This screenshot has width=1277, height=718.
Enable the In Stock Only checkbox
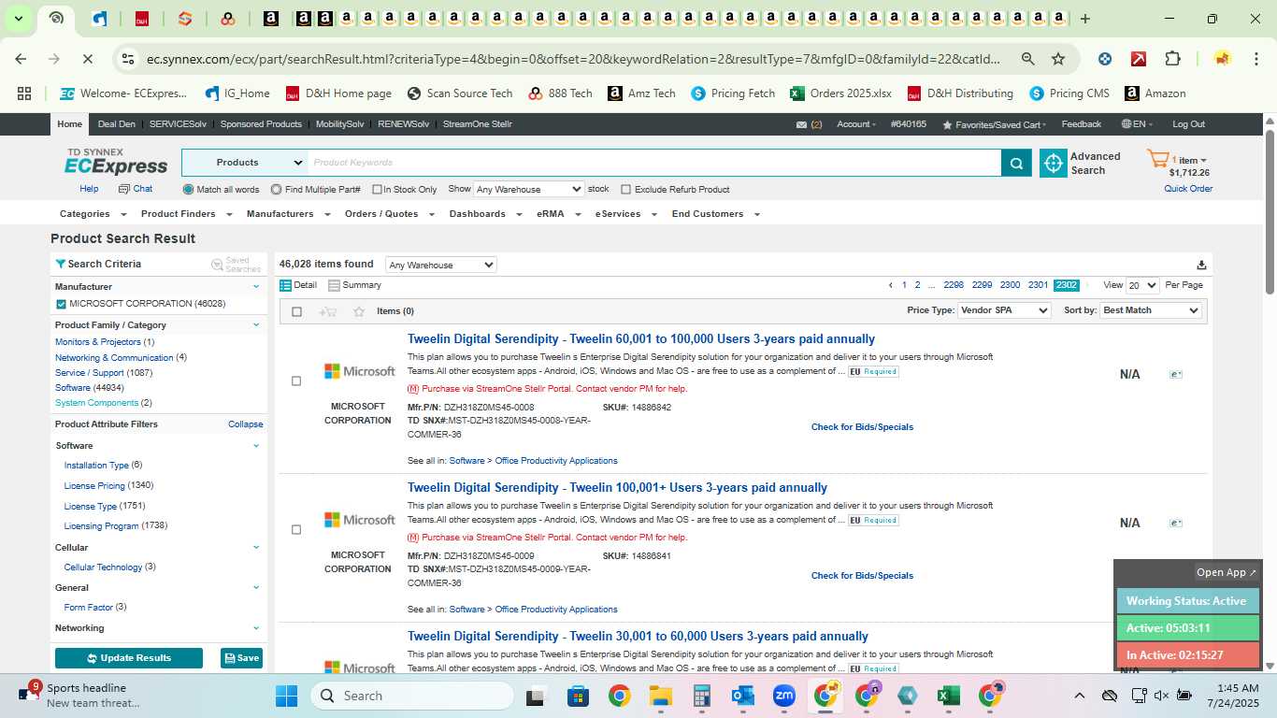377,190
